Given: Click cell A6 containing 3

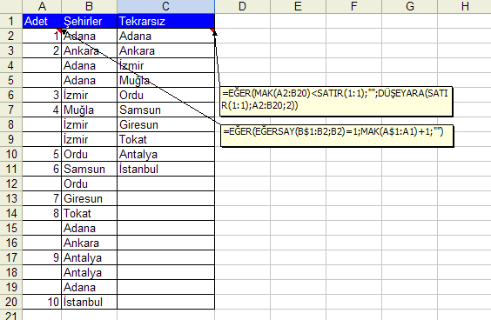Looking at the screenshot, I should click(42, 95).
